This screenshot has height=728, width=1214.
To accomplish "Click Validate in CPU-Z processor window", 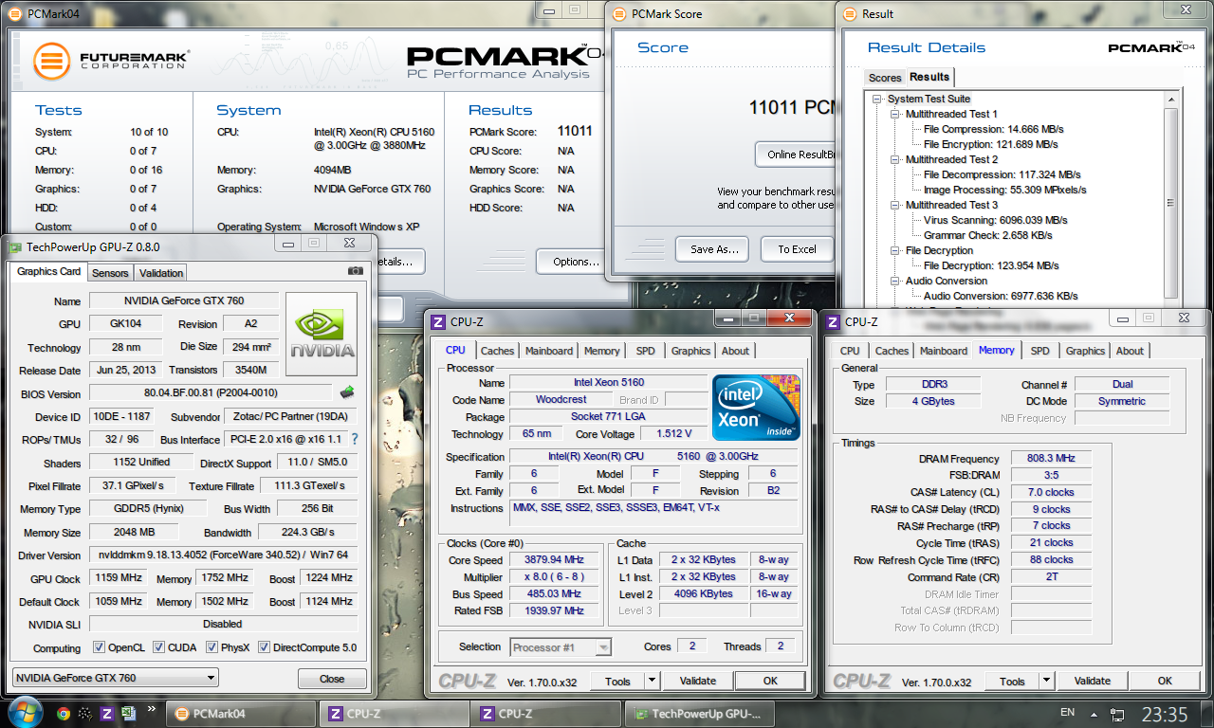I will [x=698, y=681].
